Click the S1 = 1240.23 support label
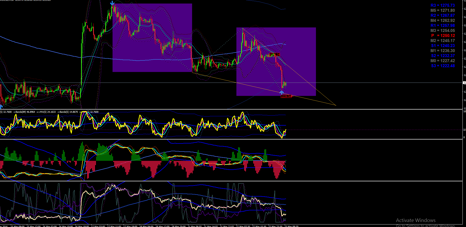Viewport: 466px width, 227px height. click(x=443, y=46)
